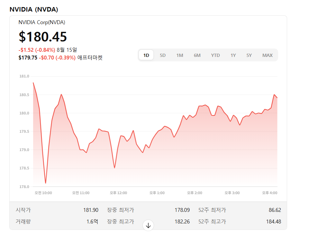The image size is (336, 235).
Task: Click the -$1.52 (-0.84%) change value
Action: [x=37, y=50]
